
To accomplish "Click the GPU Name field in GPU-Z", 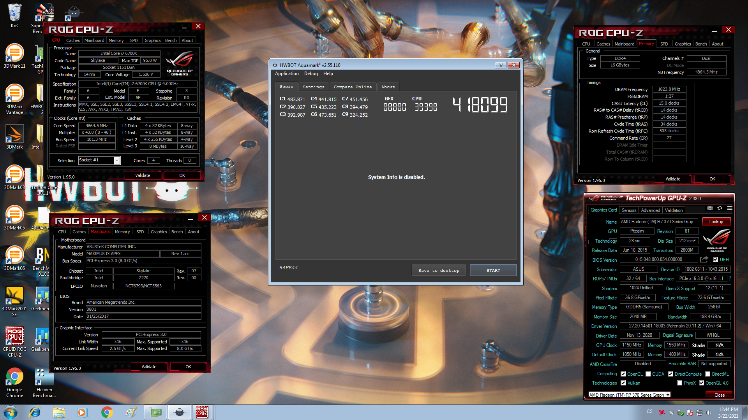I will tap(660, 222).
